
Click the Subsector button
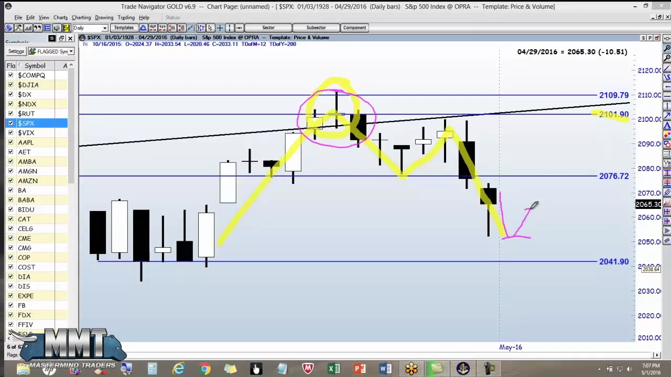coord(316,28)
